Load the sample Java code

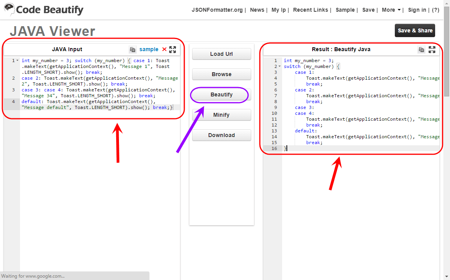pos(149,49)
